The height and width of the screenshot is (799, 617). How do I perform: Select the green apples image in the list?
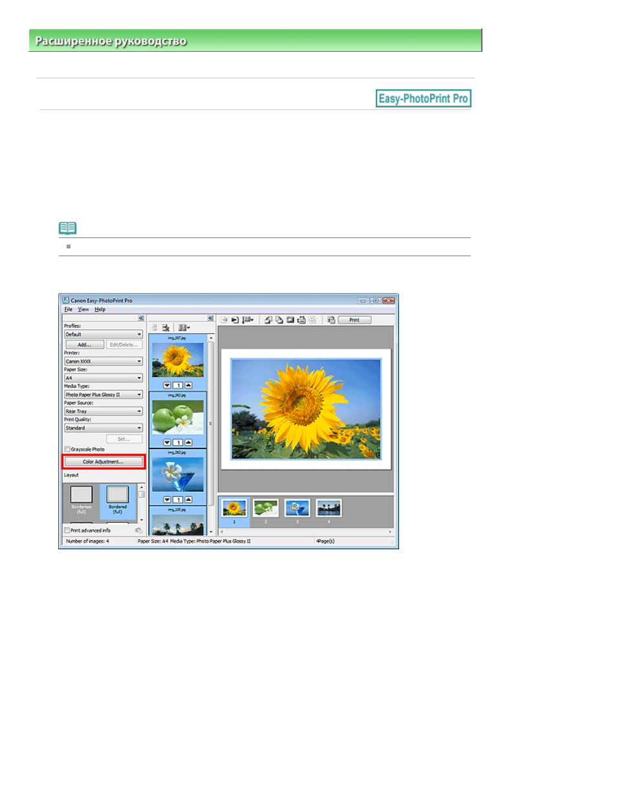point(178,417)
